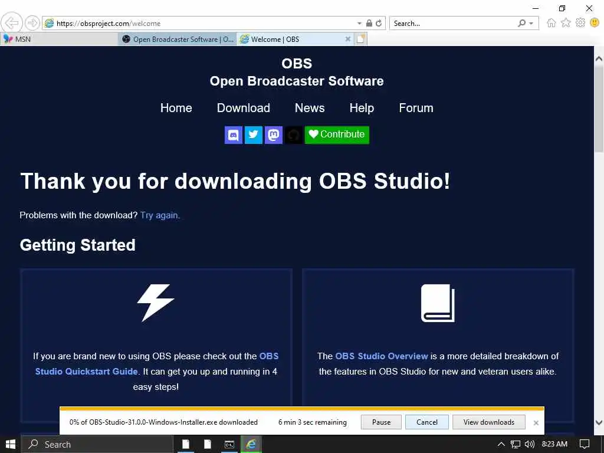Show hidden system tray icons

pos(501,445)
